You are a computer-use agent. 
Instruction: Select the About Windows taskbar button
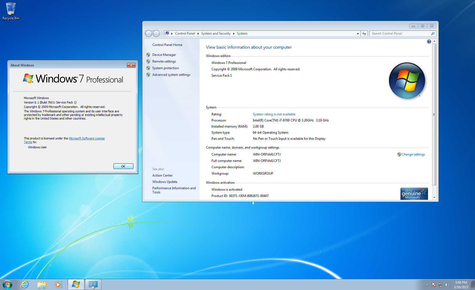76,284
